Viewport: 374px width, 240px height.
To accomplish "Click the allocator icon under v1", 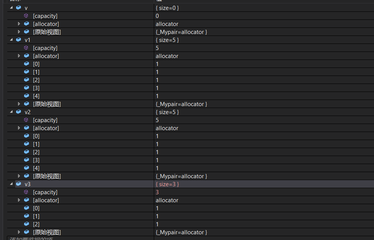I will [x=26, y=56].
